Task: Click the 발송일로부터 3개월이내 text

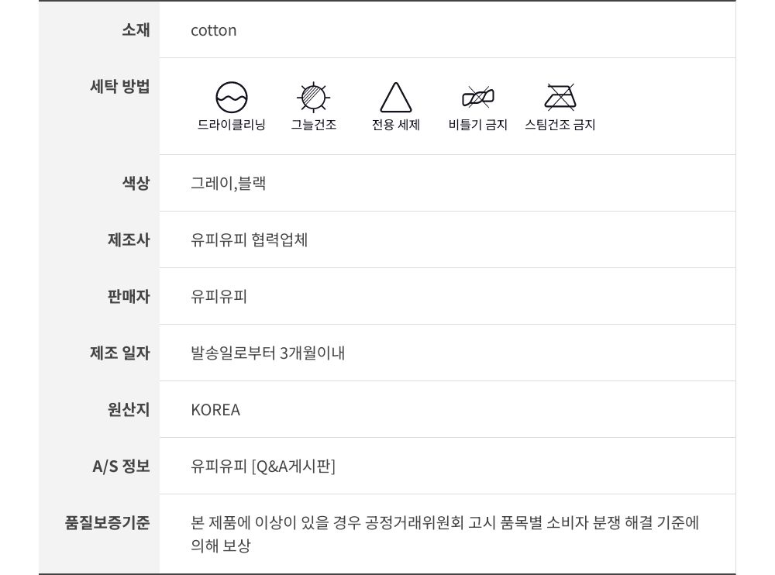Action: [268, 353]
